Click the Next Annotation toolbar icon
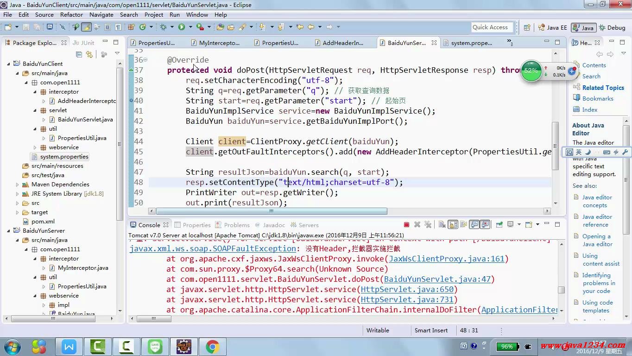The image size is (632, 356). [x=262, y=27]
